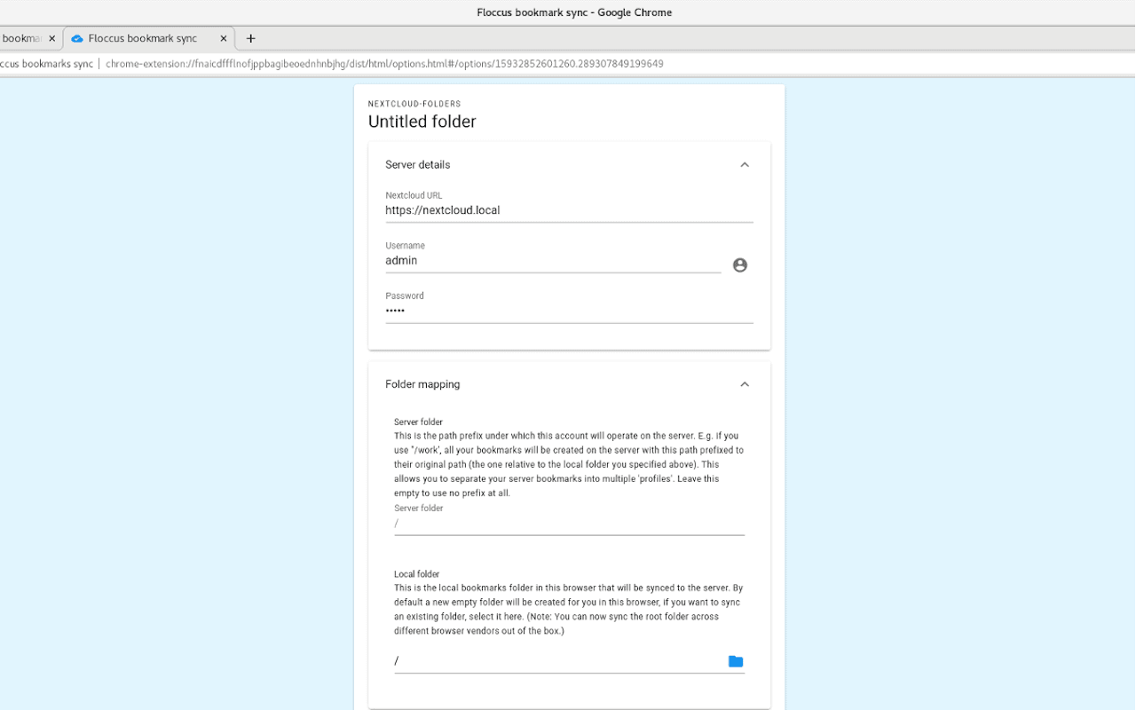Click the Username field containing admin
The height and width of the screenshot is (710, 1136).
coord(553,261)
